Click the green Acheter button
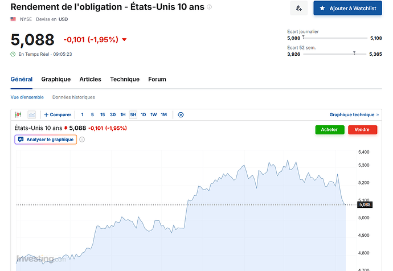393x271 pixels. 330,130
